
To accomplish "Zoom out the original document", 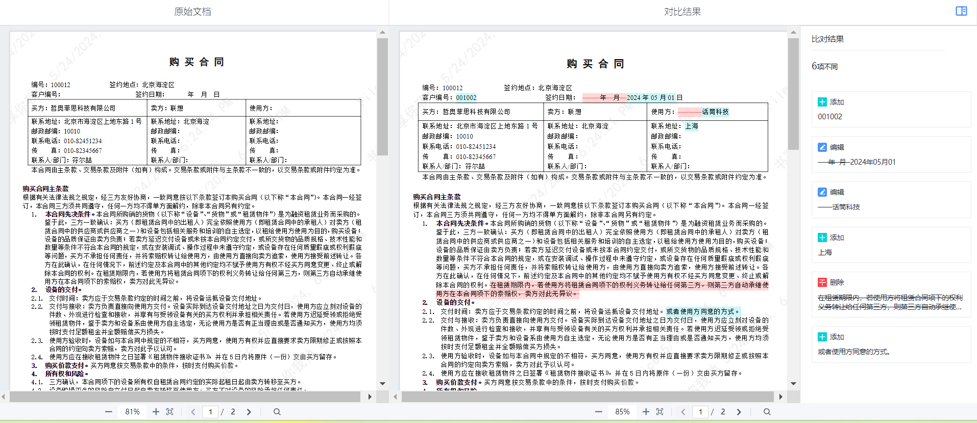I will [x=108, y=412].
